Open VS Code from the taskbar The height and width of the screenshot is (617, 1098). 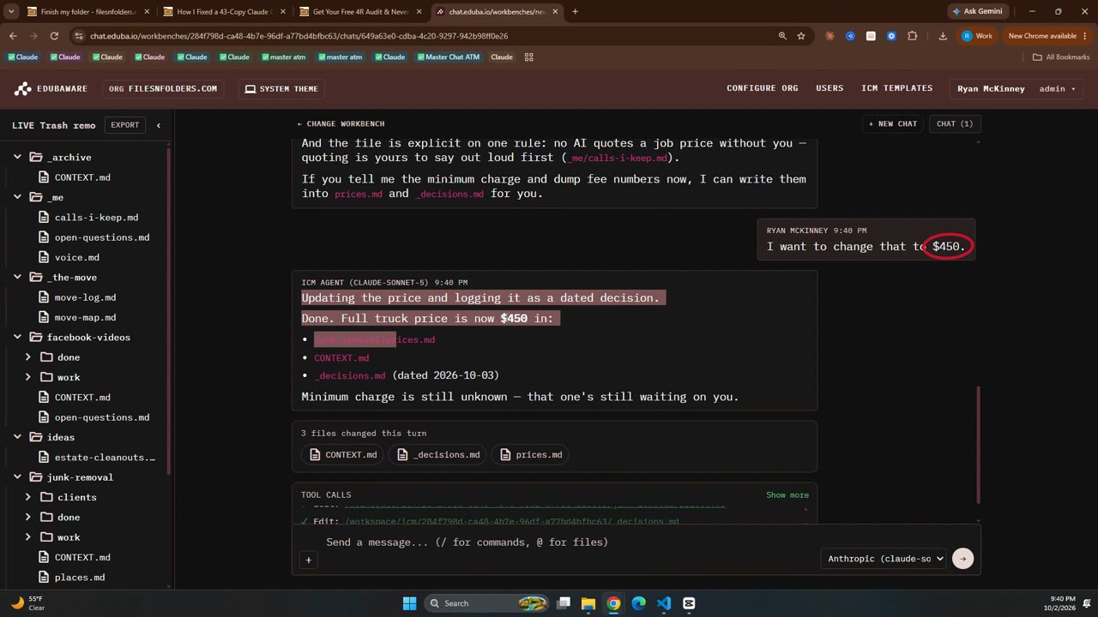click(664, 603)
